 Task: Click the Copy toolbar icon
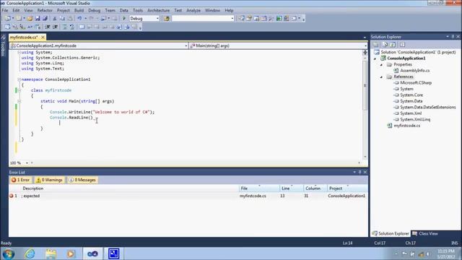63,19
